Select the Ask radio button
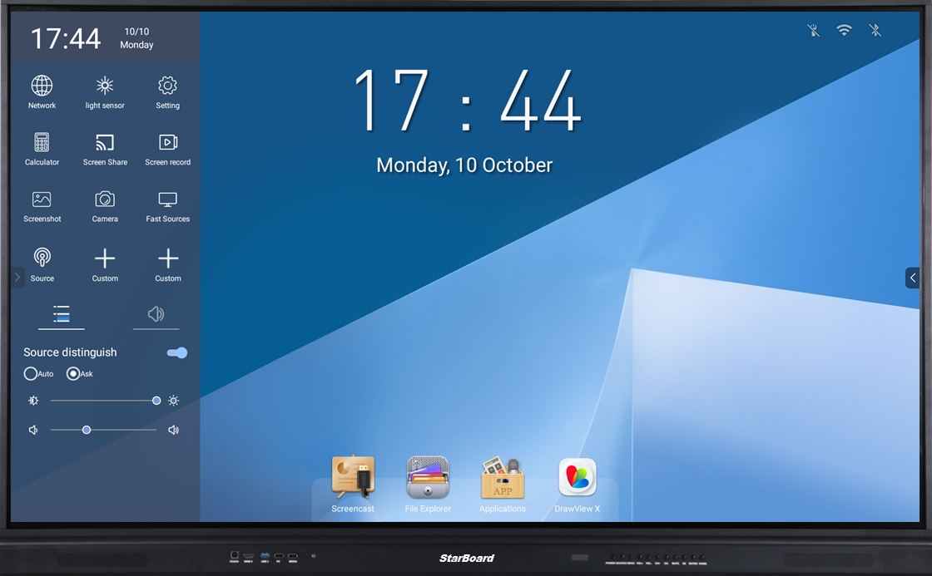 pos(72,373)
